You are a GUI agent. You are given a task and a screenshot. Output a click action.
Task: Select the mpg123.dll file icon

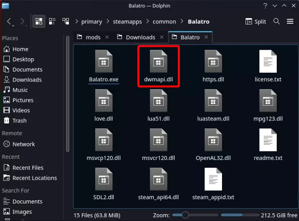tap(268, 101)
